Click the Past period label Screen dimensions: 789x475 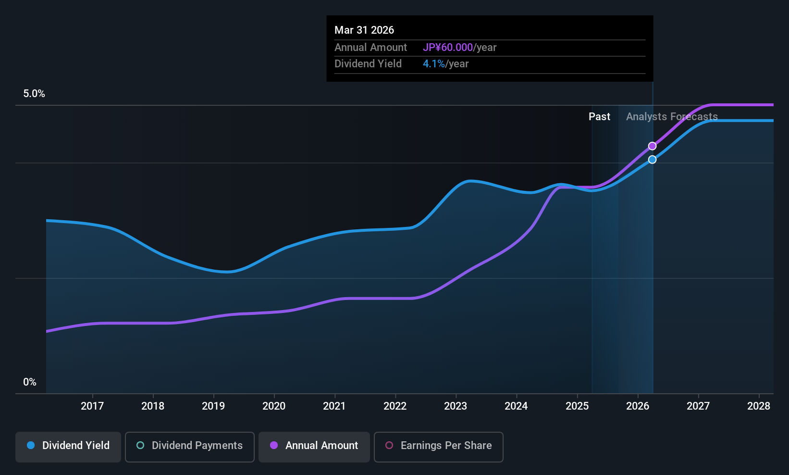599,116
